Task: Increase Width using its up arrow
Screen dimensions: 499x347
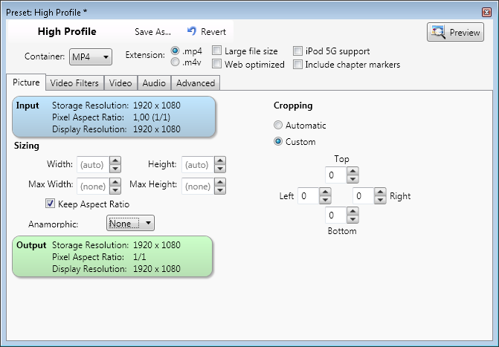Action: [x=115, y=160]
